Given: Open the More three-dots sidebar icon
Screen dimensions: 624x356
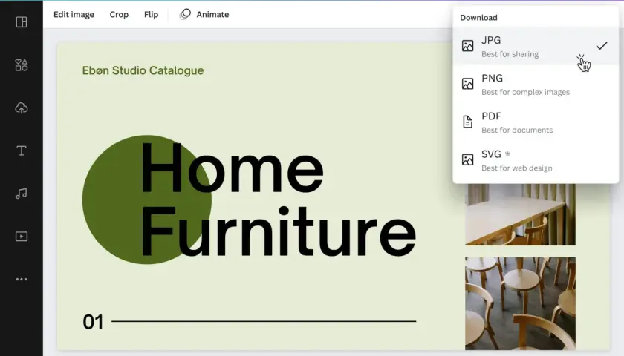Looking at the screenshot, I should tap(22, 280).
